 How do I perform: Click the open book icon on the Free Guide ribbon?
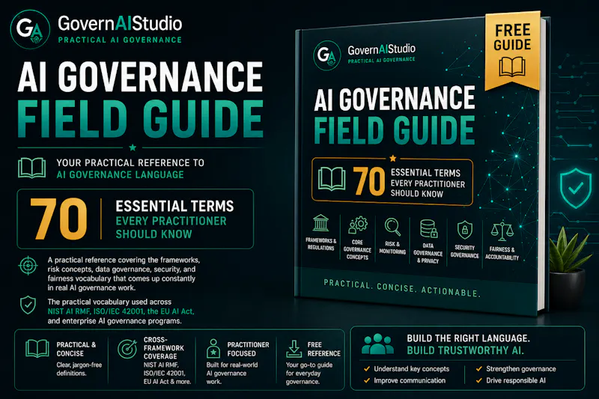[512, 67]
